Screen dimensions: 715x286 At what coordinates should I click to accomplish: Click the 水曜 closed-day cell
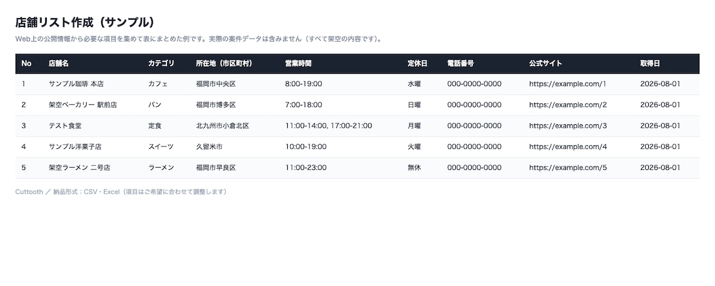pos(414,84)
